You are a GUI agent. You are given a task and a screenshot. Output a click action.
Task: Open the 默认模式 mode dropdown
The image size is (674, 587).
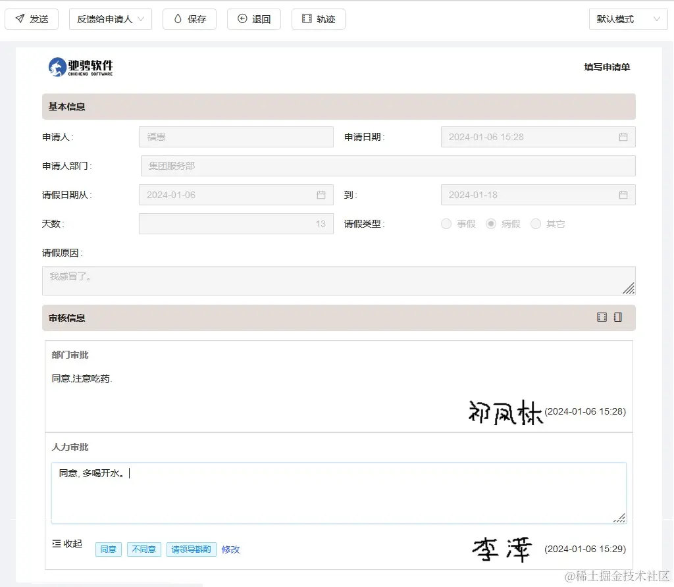click(628, 19)
